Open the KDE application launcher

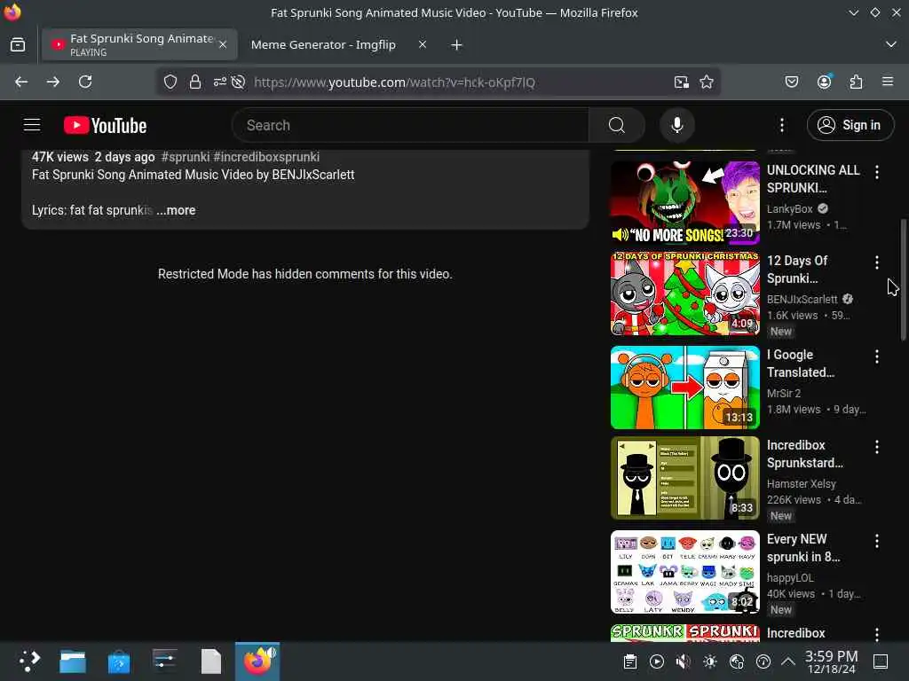coord(29,661)
